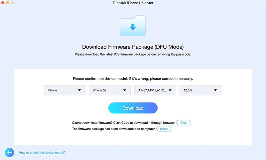Screen dimensions: 266x160
Task: Click the confirm device model instruction text
Action: click(x=133, y=79)
